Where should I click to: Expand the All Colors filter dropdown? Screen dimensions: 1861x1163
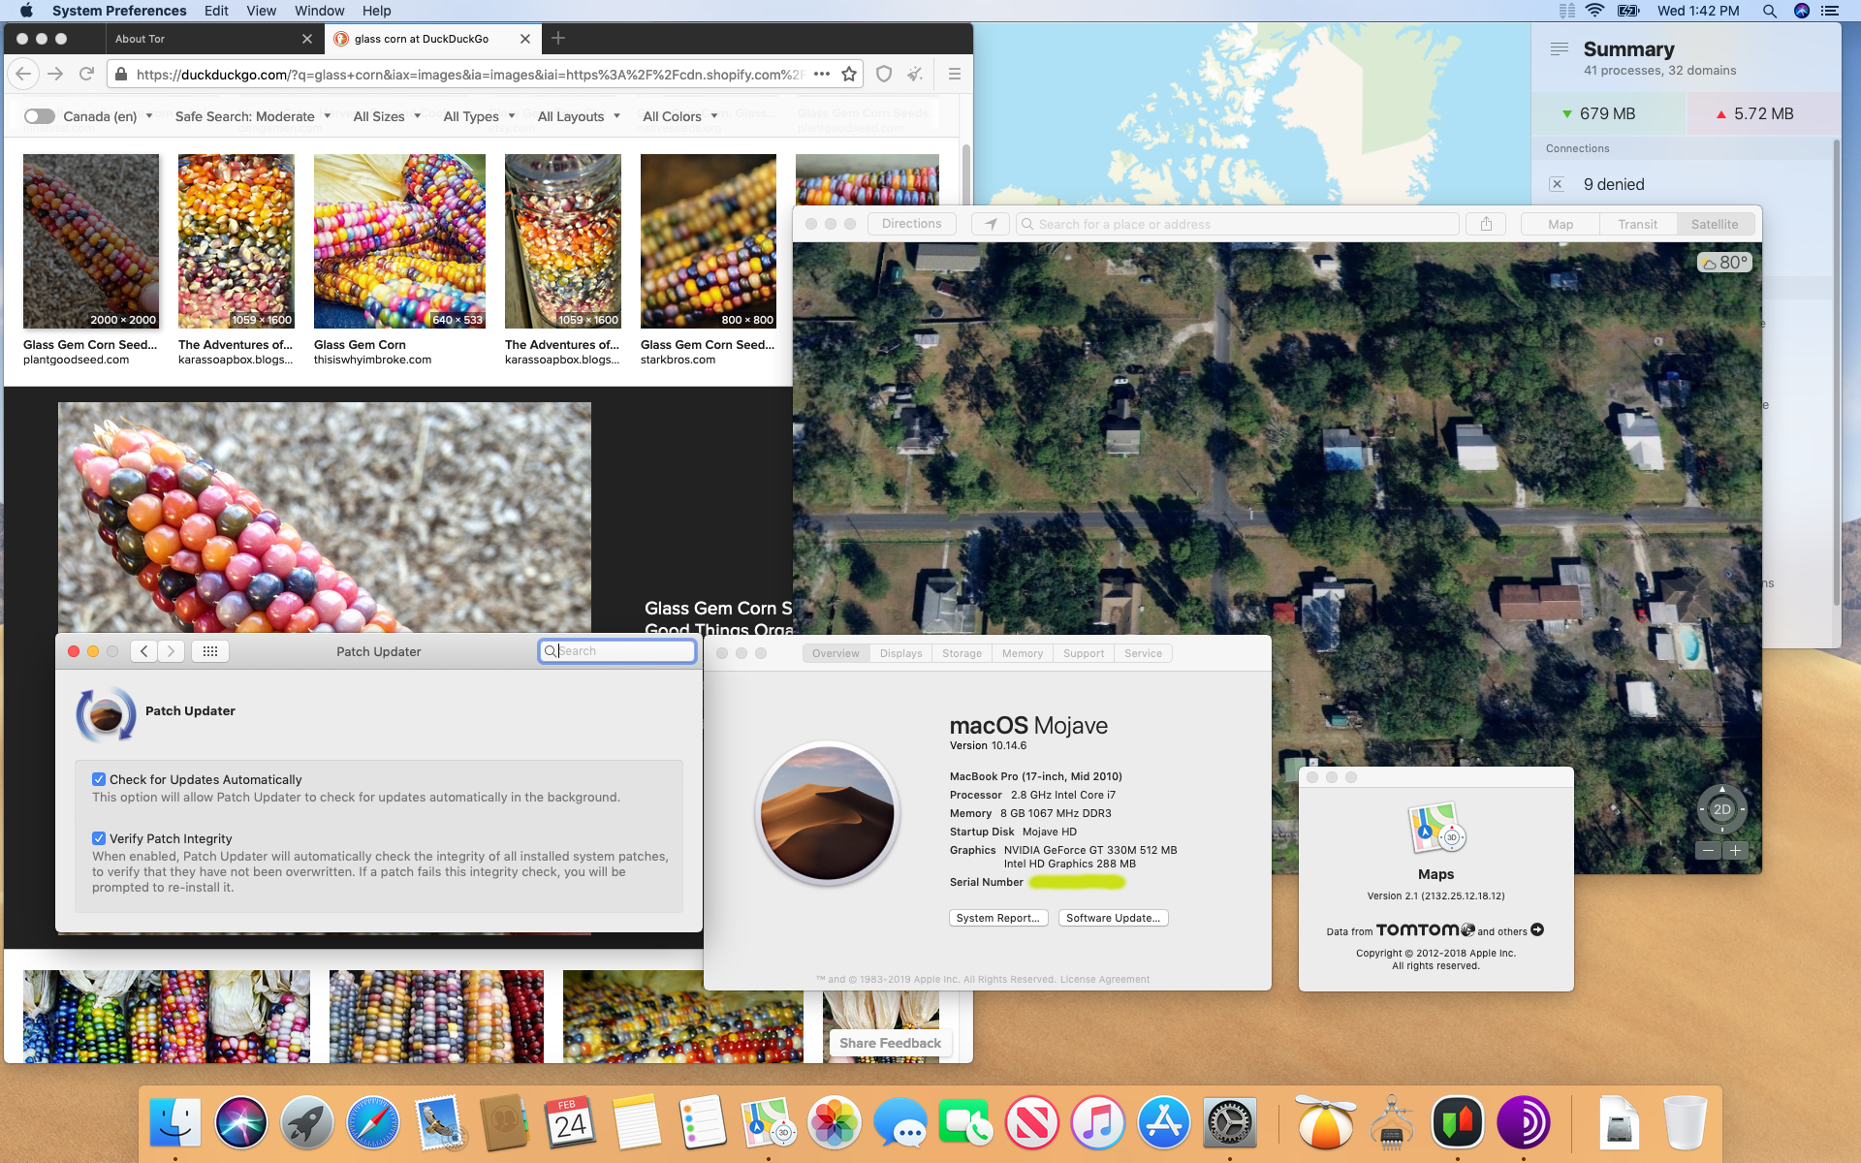(x=679, y=116)
